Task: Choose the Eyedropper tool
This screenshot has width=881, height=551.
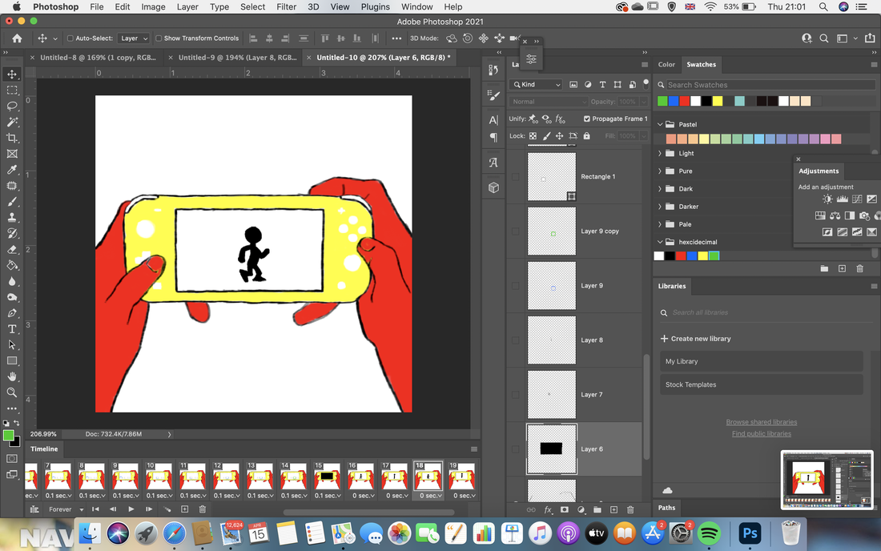Action: [12, 170]
